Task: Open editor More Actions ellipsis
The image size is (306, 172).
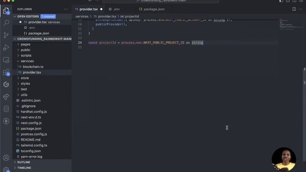Action: coord(301,9)
